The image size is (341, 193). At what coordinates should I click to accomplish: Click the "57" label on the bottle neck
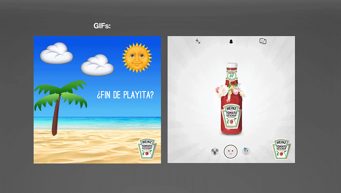point(232,76)
